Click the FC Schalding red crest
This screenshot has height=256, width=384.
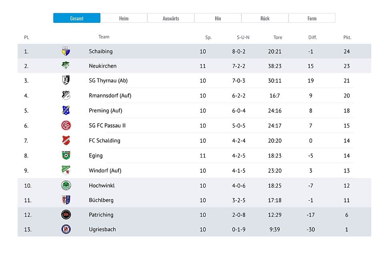[x=66, y=140]
